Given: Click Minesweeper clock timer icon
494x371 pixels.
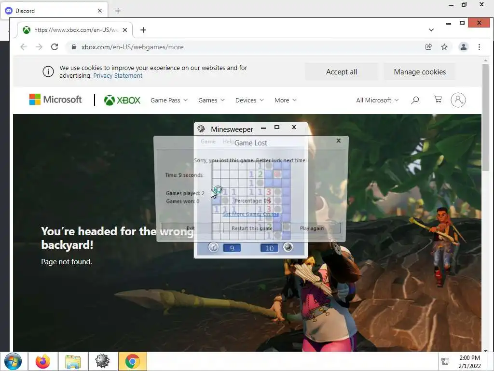Looking at the screenshot, I should (x=213, y=247).
